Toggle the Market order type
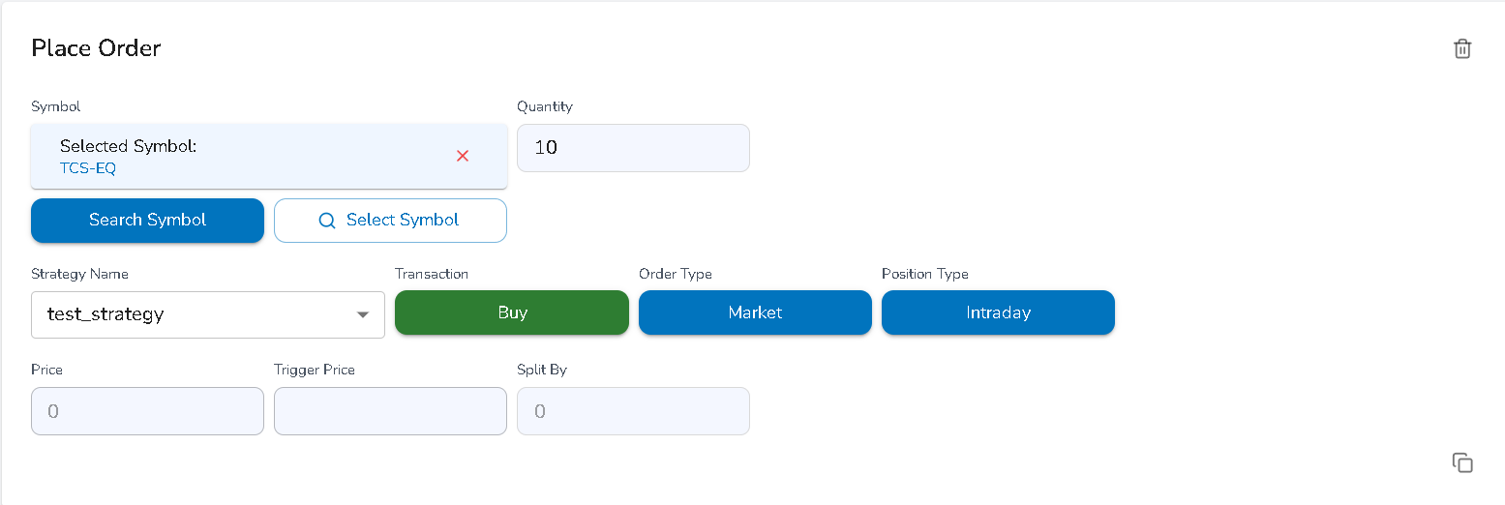1505x505 pixels. click(755, 312)
